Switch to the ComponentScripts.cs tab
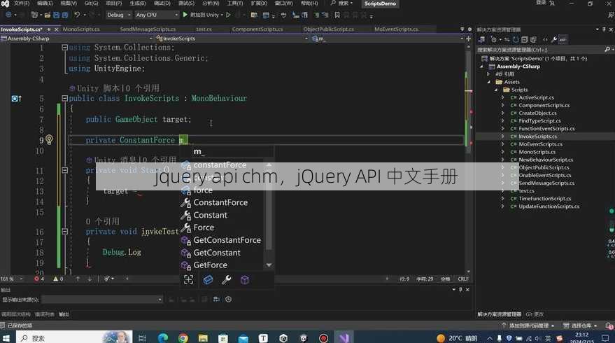The width and height of the screenshot is (615, 343). point(257,29)
